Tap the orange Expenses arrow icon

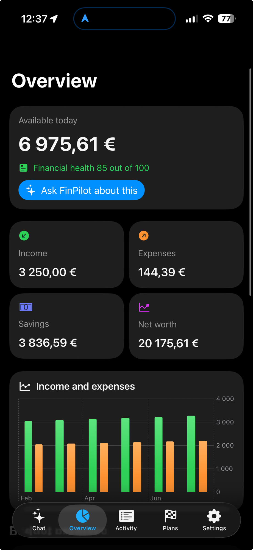coord(144,236)
